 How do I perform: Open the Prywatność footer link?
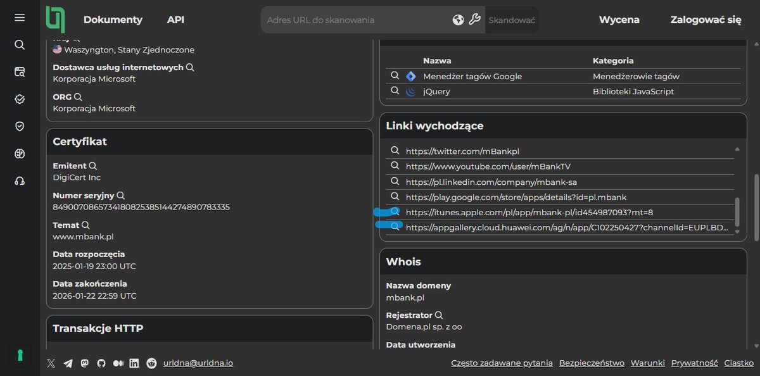point(694,363)
